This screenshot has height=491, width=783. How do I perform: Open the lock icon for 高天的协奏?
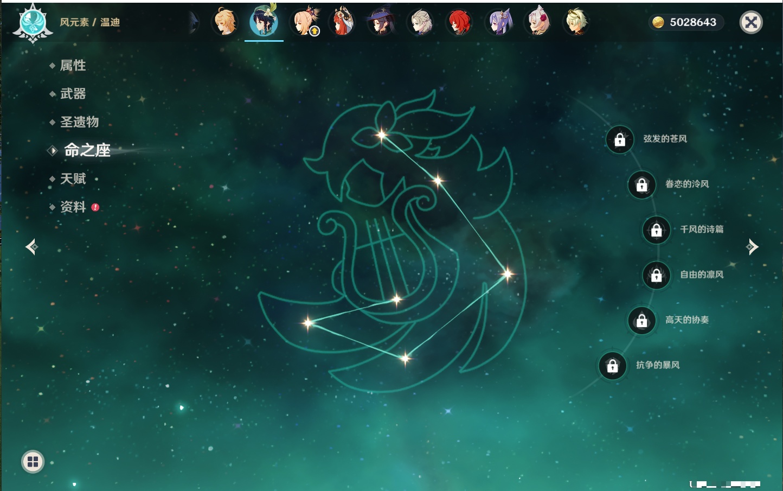pyautogui.click(x=642, y=320)
